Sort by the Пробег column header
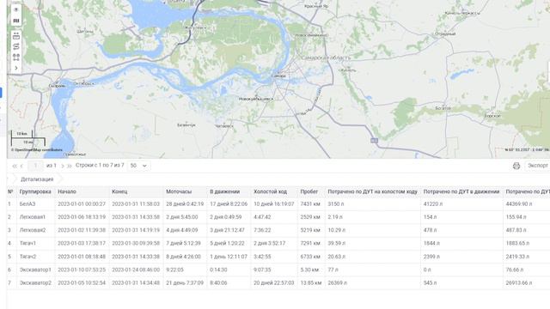 click(x=309, y=191)
